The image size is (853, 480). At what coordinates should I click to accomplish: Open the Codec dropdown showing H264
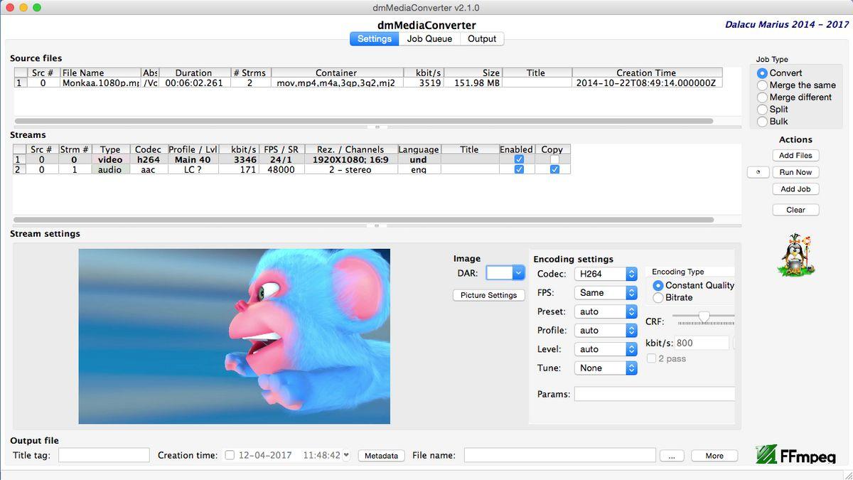pyautogui.click(x=606, y=274)
